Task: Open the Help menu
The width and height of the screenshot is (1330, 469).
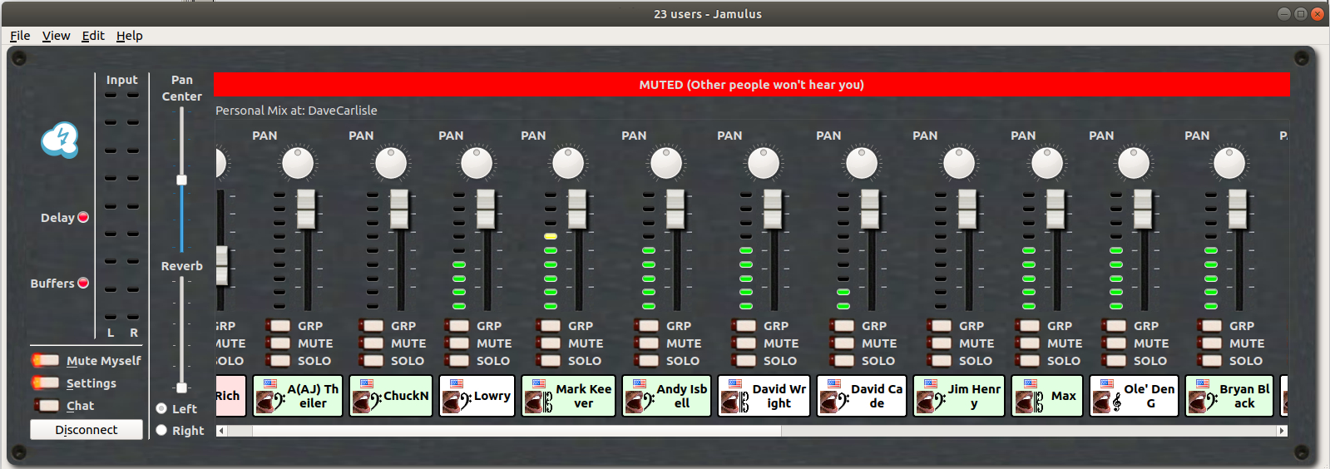Action: pyautogui.click(x=129, y=36)
